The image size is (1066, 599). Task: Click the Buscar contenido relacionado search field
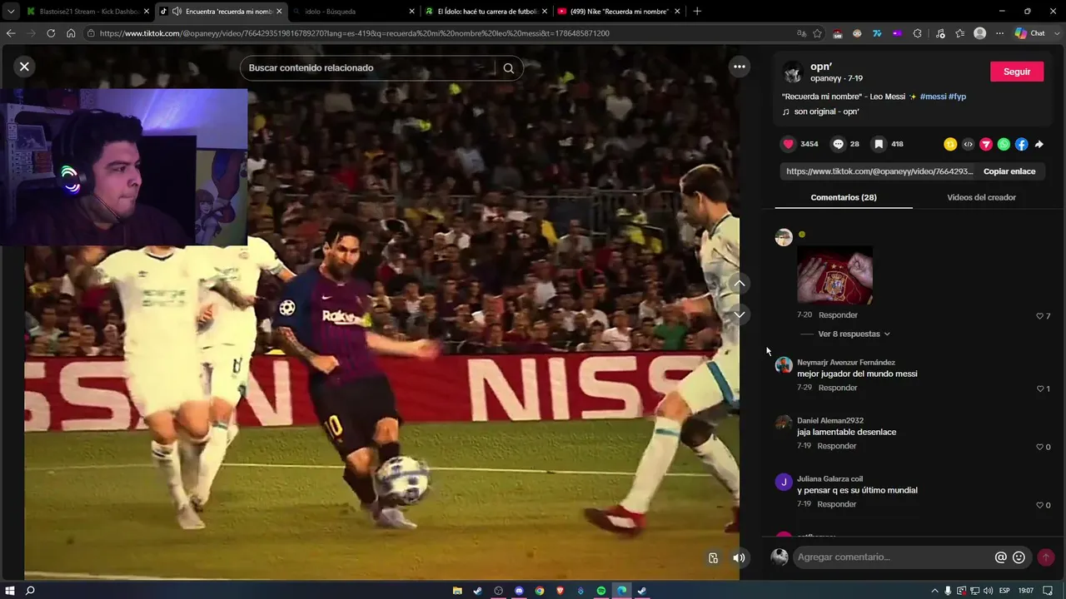coord(369,68)
